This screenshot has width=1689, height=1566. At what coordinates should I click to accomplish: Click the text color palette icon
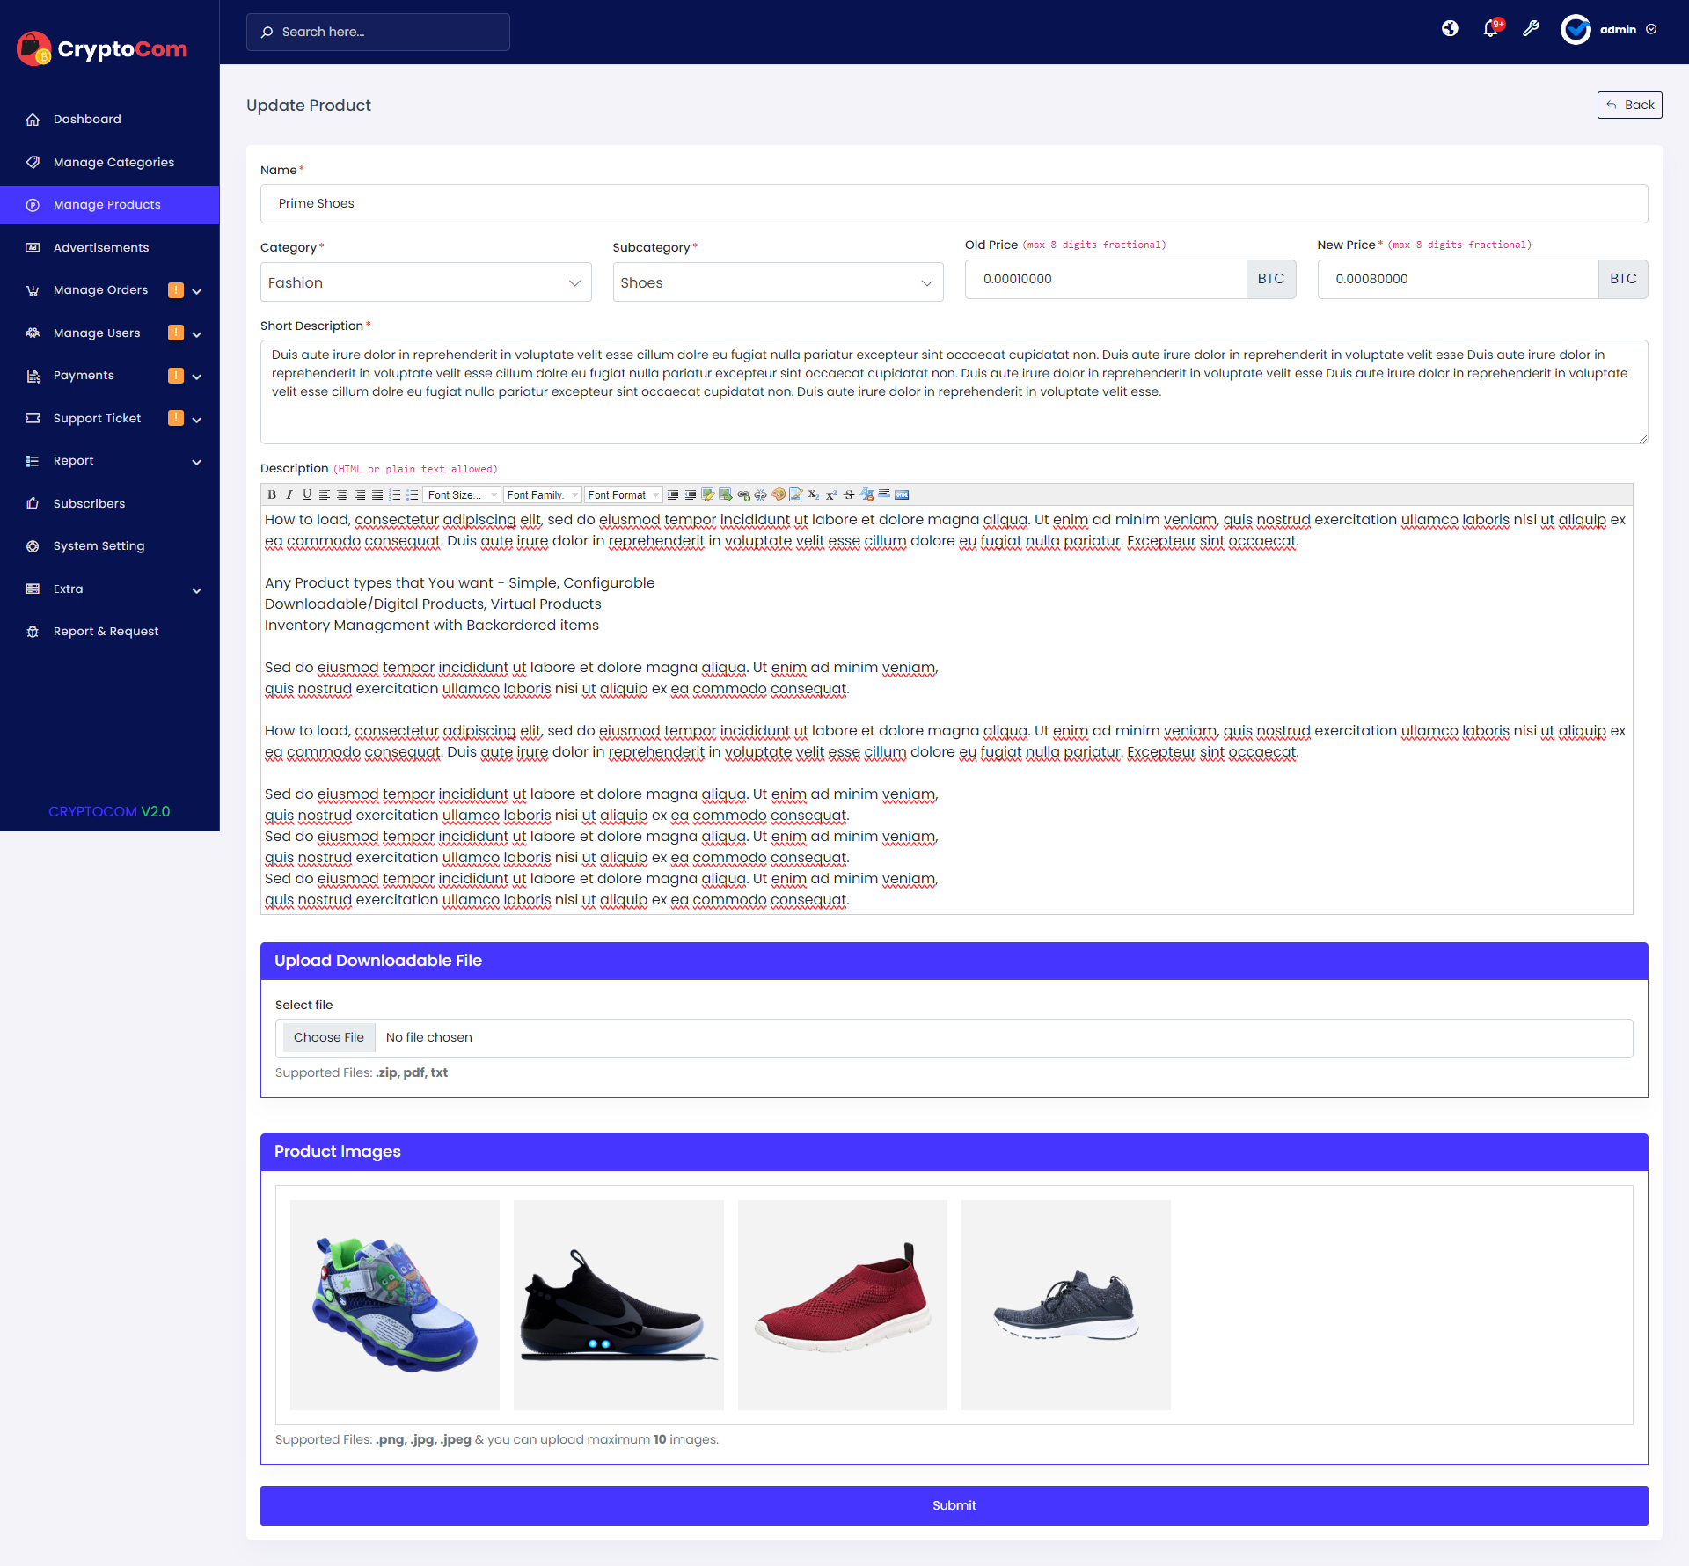click(779, 494)
